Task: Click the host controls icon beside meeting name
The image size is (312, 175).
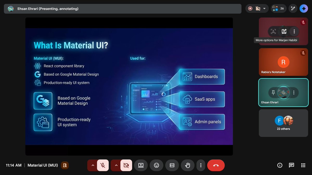Action: click(65, 165)
